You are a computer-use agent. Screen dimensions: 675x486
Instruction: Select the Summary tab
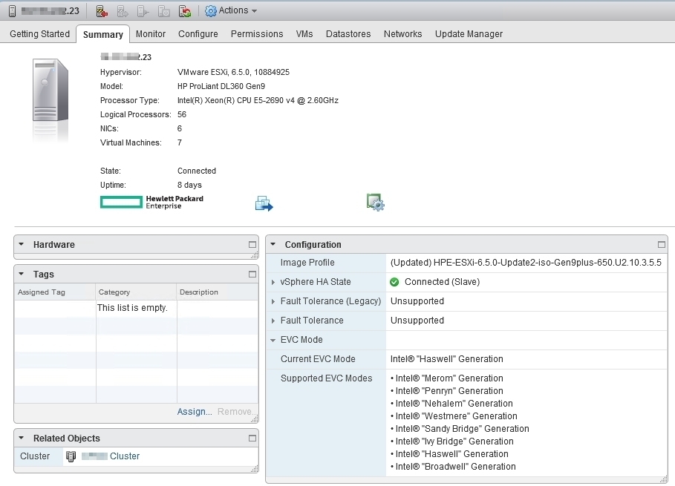(103, 34)
